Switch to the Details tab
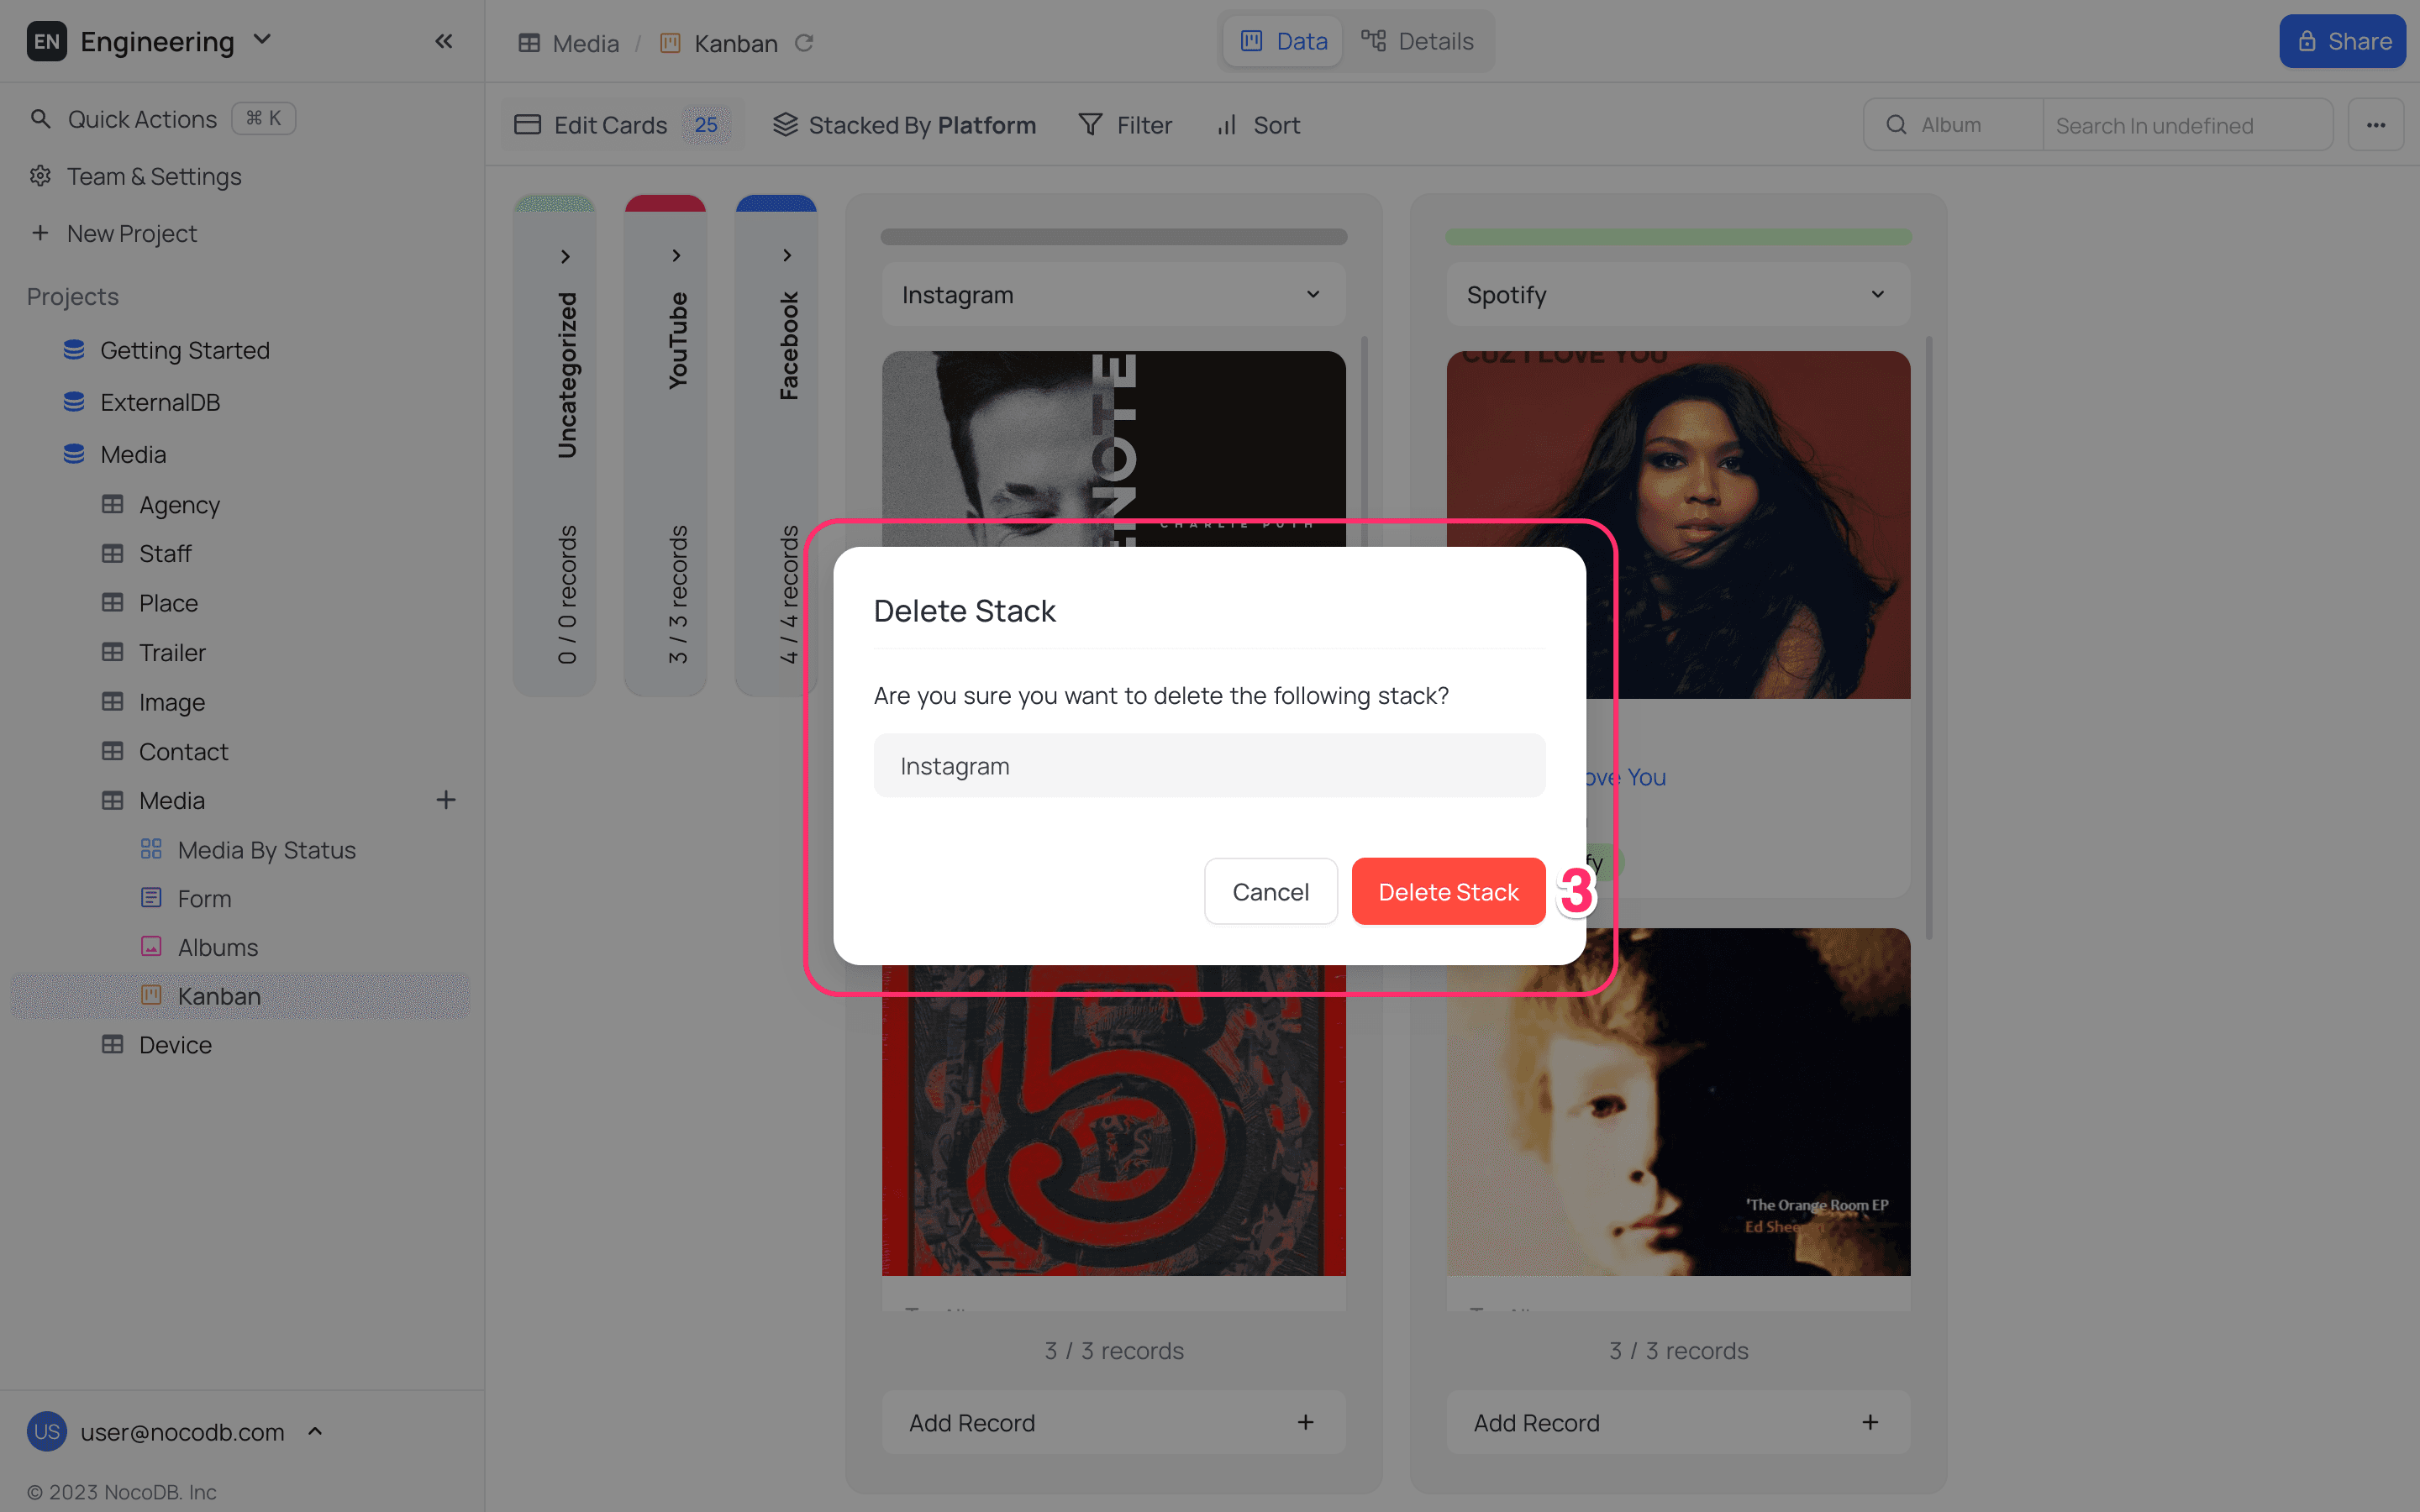2420x1512 pixels. (1417, 41)
